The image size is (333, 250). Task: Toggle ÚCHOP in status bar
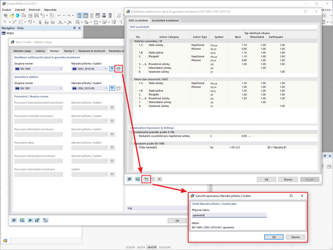[130, 247]
